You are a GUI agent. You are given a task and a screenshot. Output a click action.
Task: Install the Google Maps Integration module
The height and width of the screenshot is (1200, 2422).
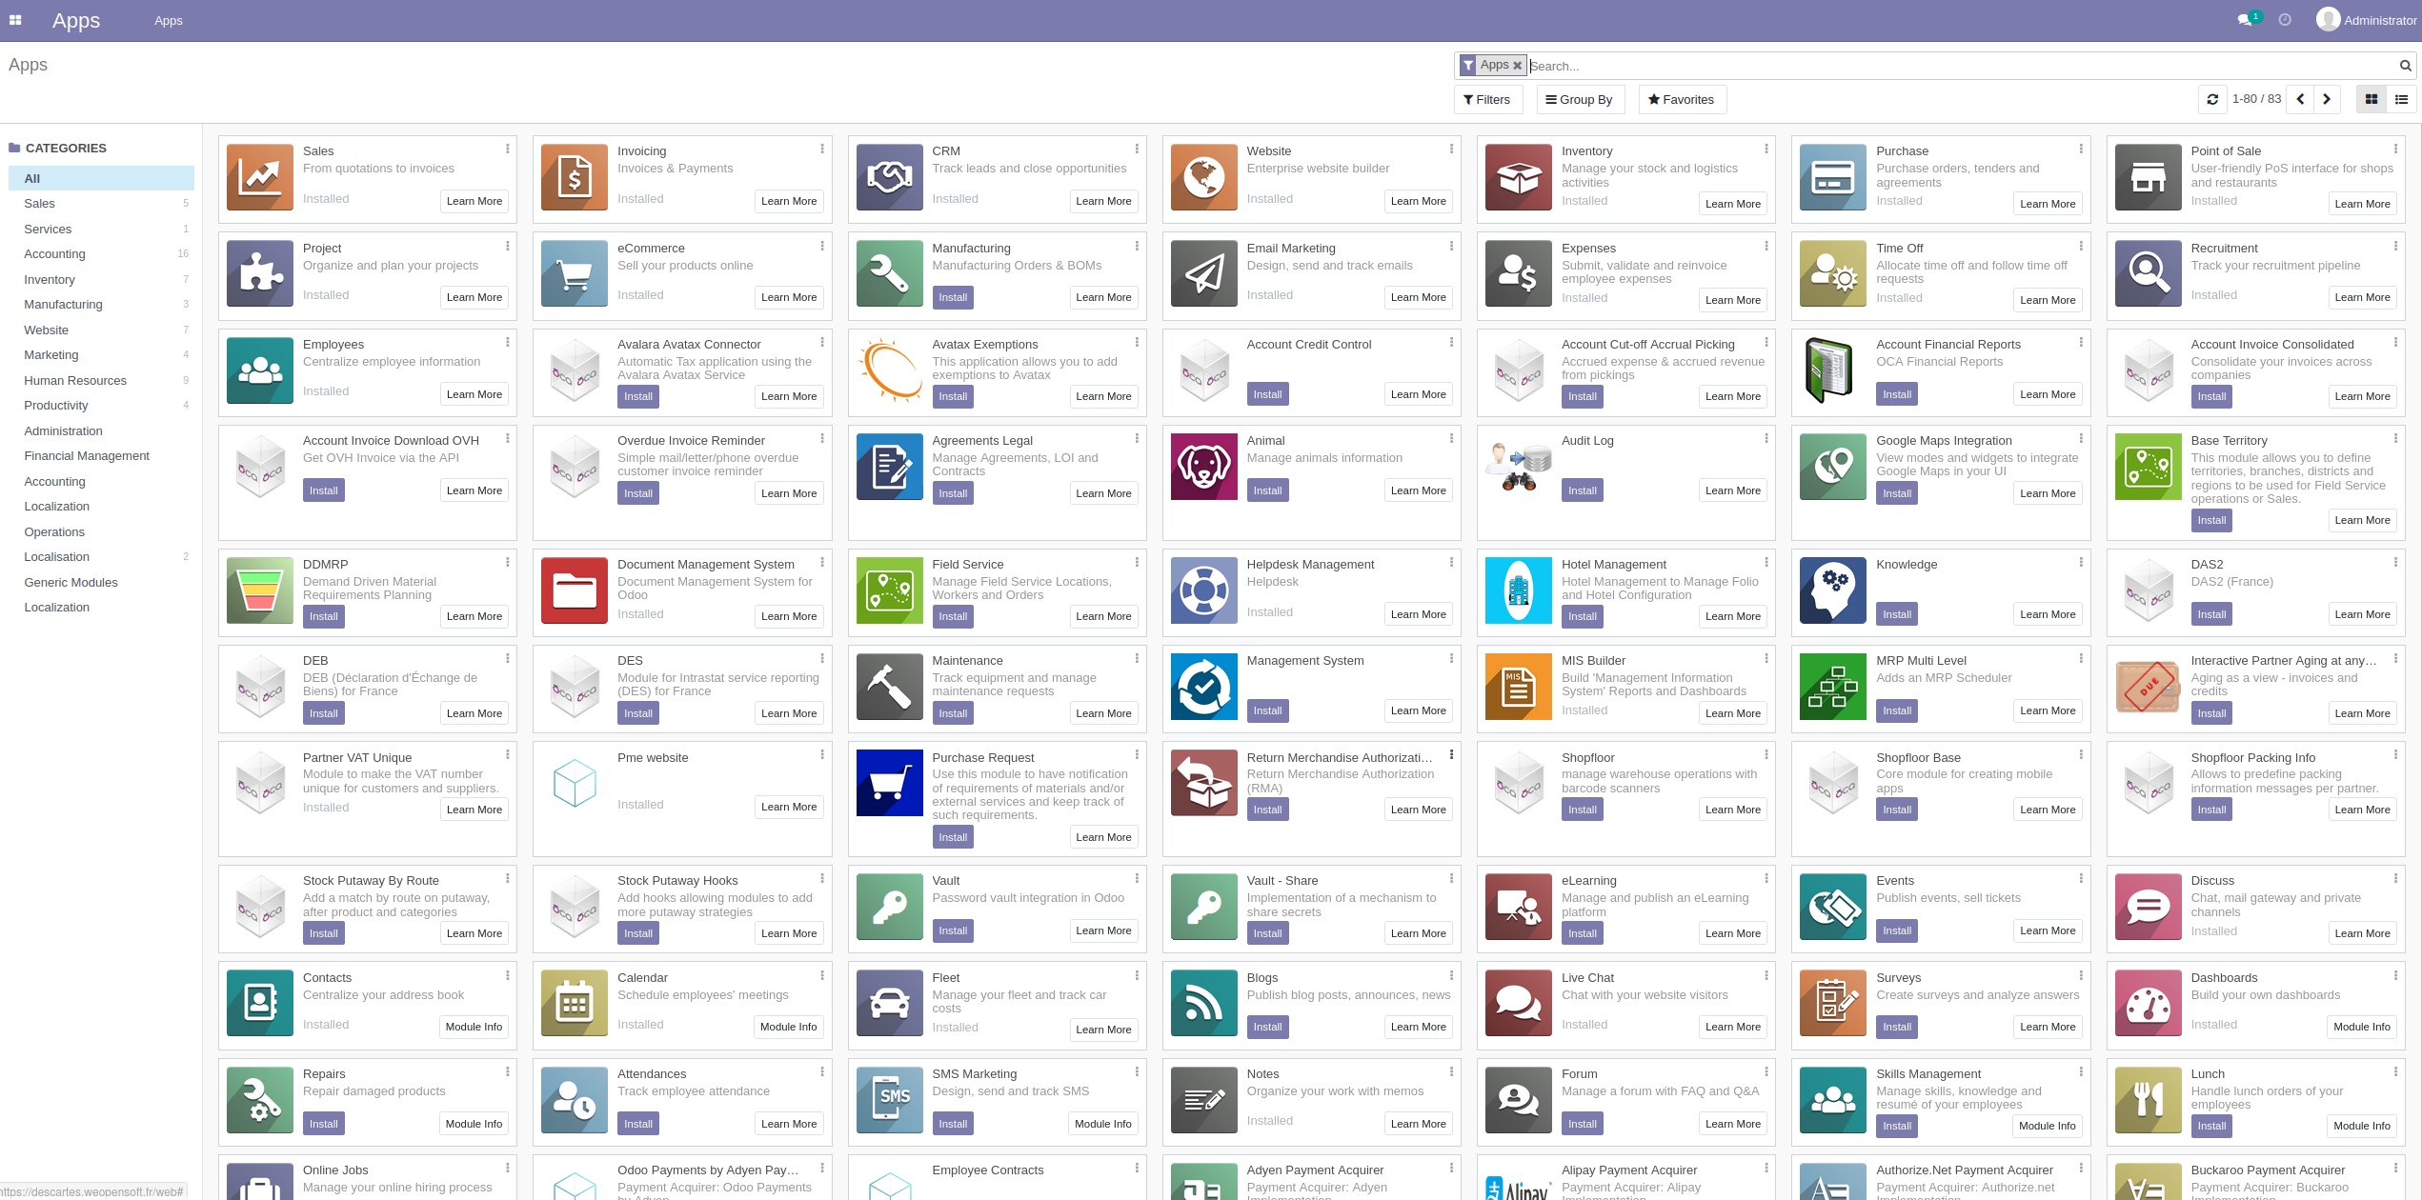coord(1896,493)
